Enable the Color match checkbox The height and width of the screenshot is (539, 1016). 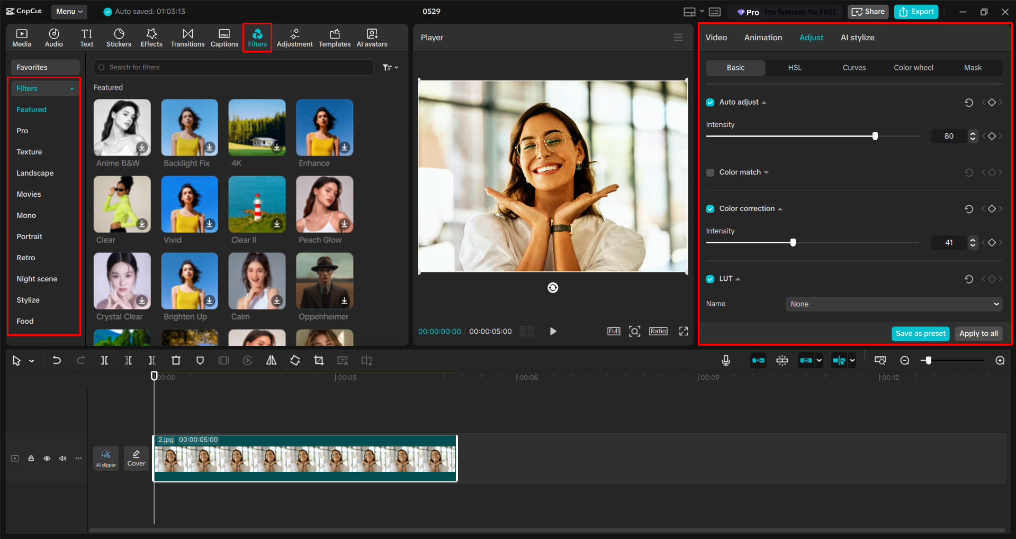click(709, 172)
